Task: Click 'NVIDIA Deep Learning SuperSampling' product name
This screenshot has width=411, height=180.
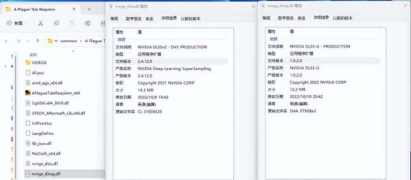Action: [x=174, y=68]
